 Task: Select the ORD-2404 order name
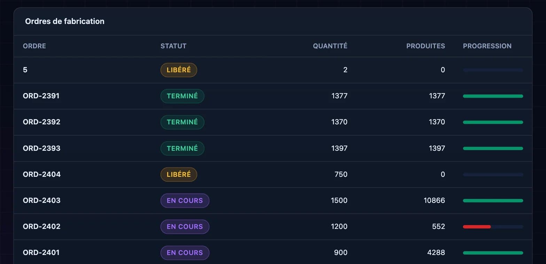click(x=42, y=174)
